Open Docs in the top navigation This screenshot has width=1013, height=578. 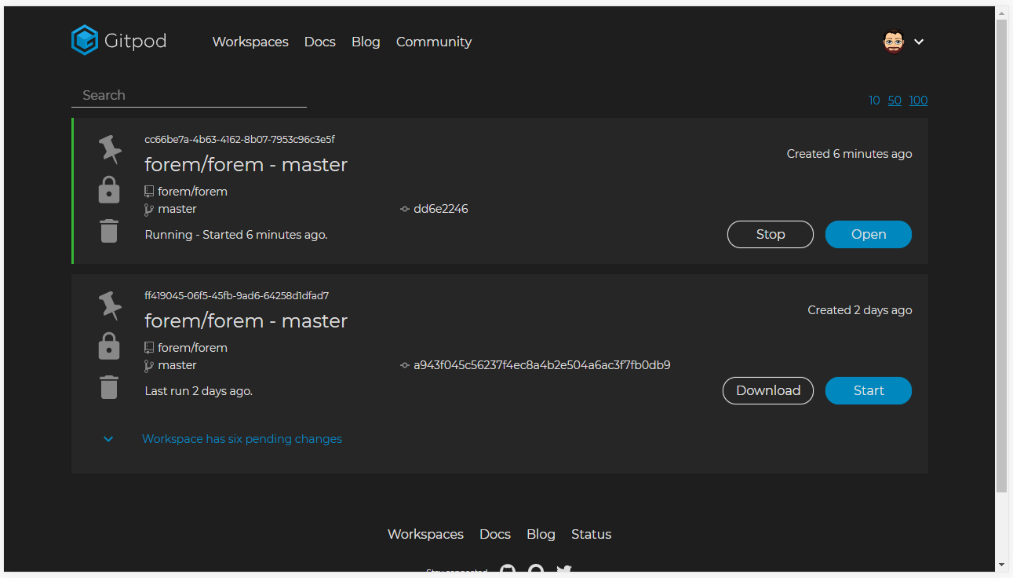coord(320,42)
